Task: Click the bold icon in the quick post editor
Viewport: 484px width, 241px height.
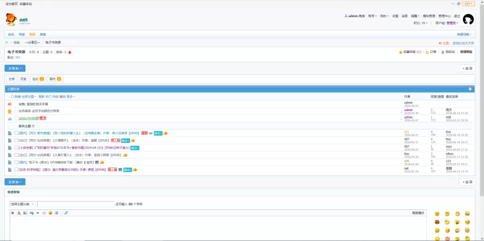Action: tap(13, 213)
